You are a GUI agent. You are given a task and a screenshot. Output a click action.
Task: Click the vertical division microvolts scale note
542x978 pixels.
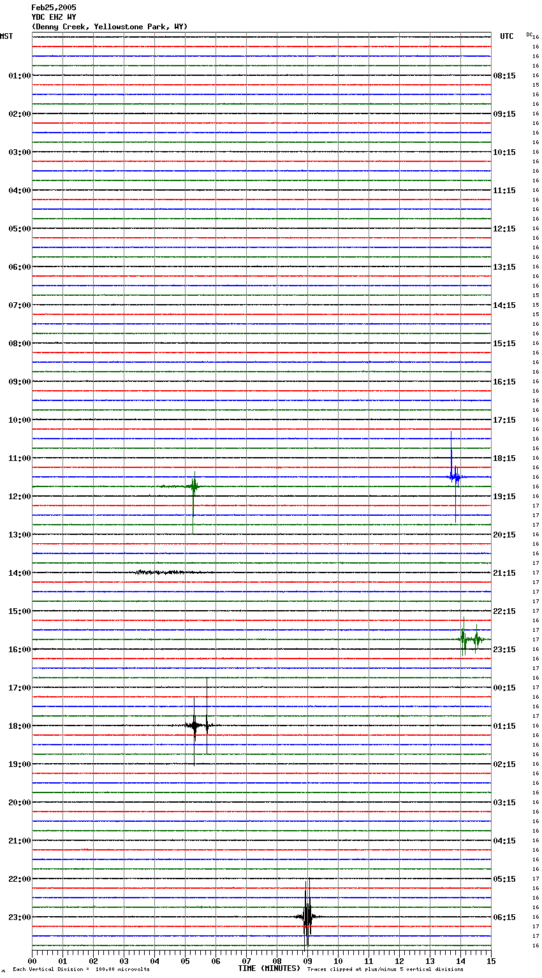coord(81,969)
